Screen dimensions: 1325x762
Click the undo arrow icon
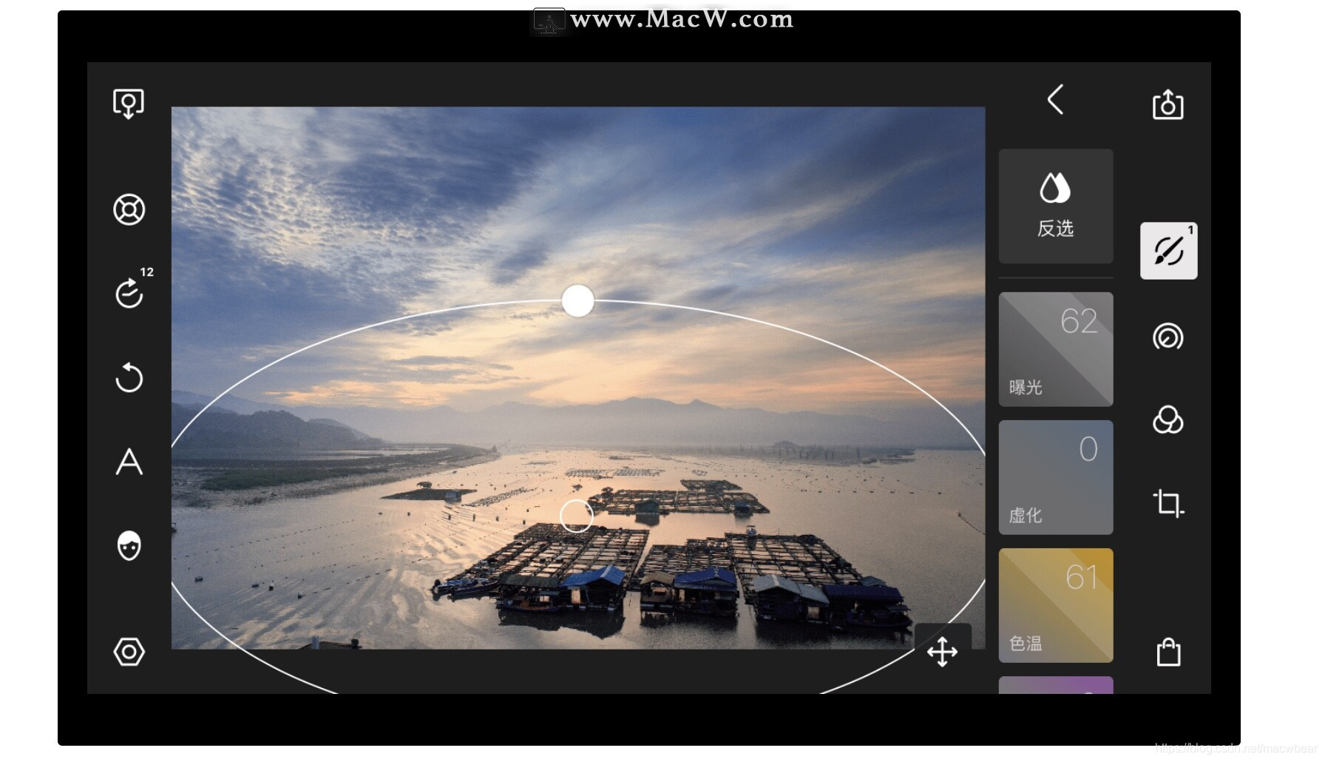tap(129, 377)
